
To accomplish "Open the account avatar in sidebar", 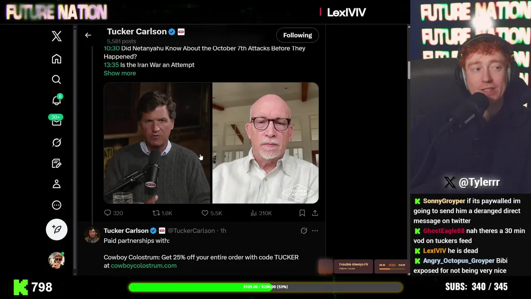I will coord(57,260).
